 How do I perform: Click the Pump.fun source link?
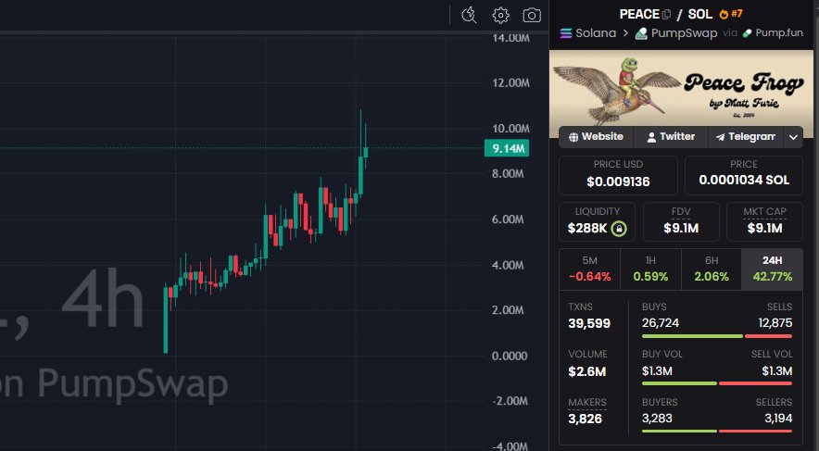[773, 33]
